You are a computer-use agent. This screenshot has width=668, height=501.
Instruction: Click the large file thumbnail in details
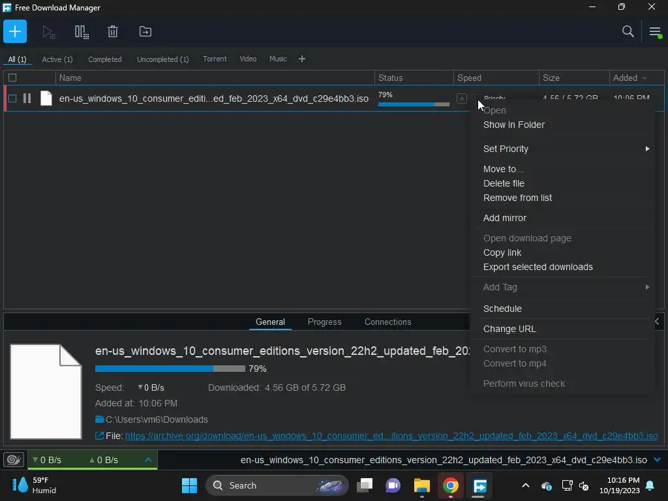click(x=46, y=391)
